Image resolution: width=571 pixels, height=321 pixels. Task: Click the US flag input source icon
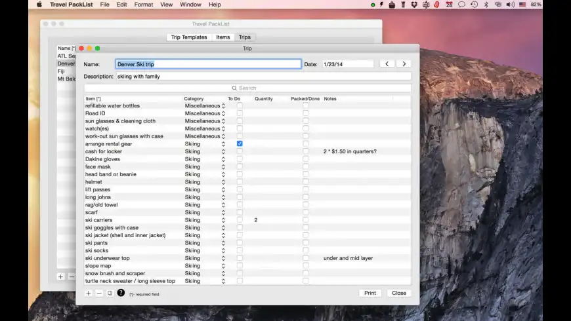522,5
